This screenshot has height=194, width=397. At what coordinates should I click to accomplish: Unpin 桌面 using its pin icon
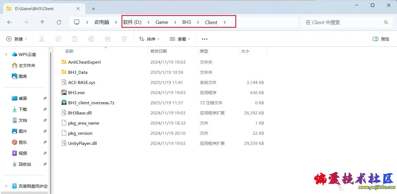point(45,98)
